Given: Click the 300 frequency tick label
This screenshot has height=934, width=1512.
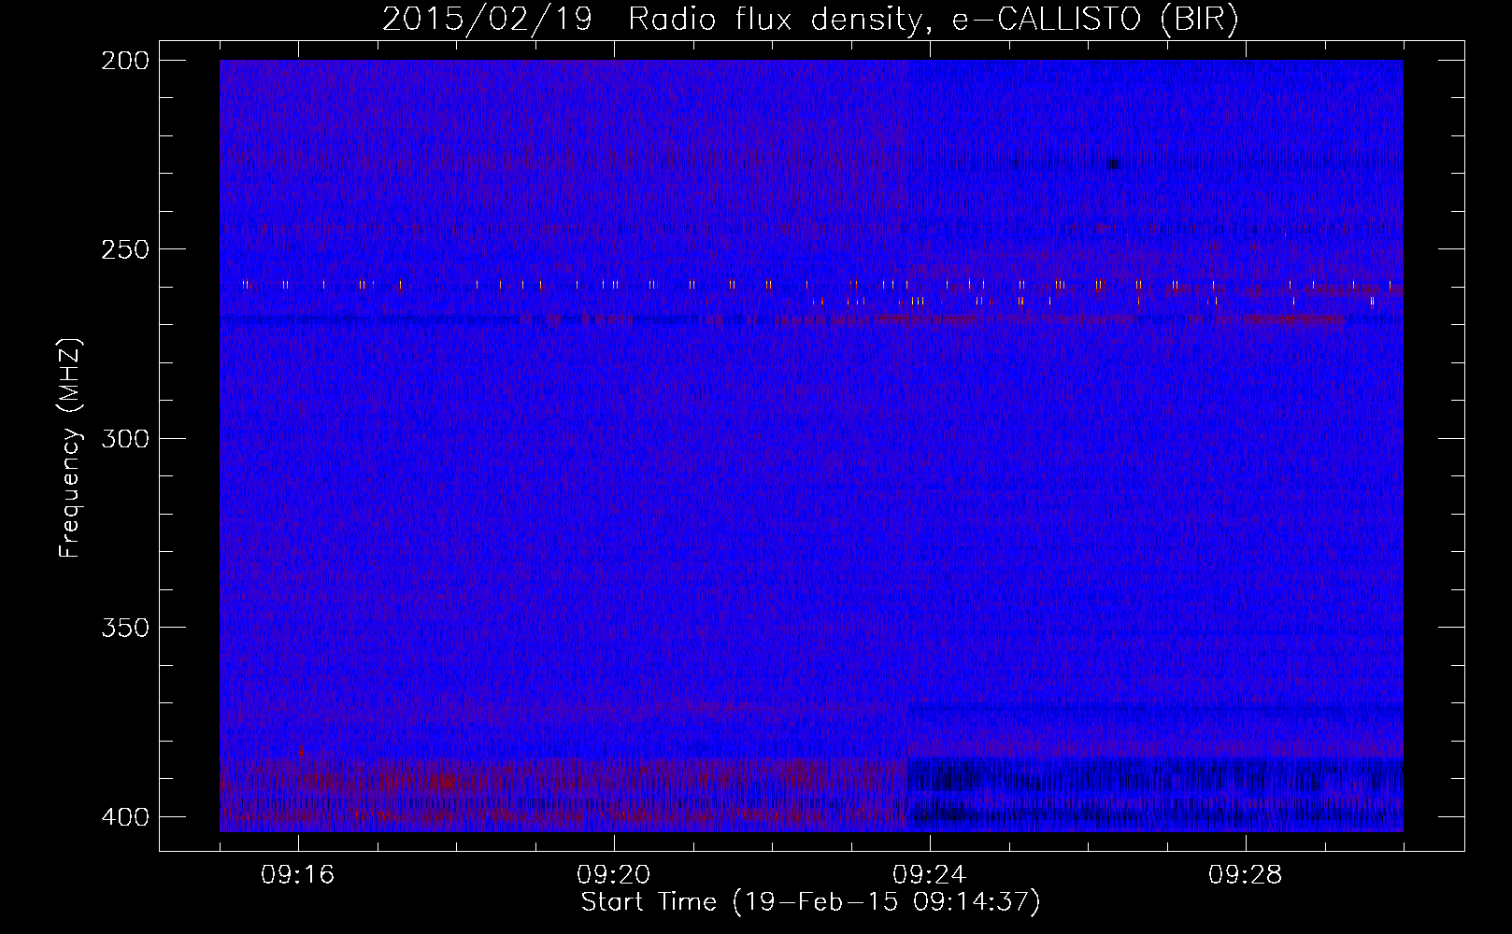Looking at the screenshot, I should (125, 439).
